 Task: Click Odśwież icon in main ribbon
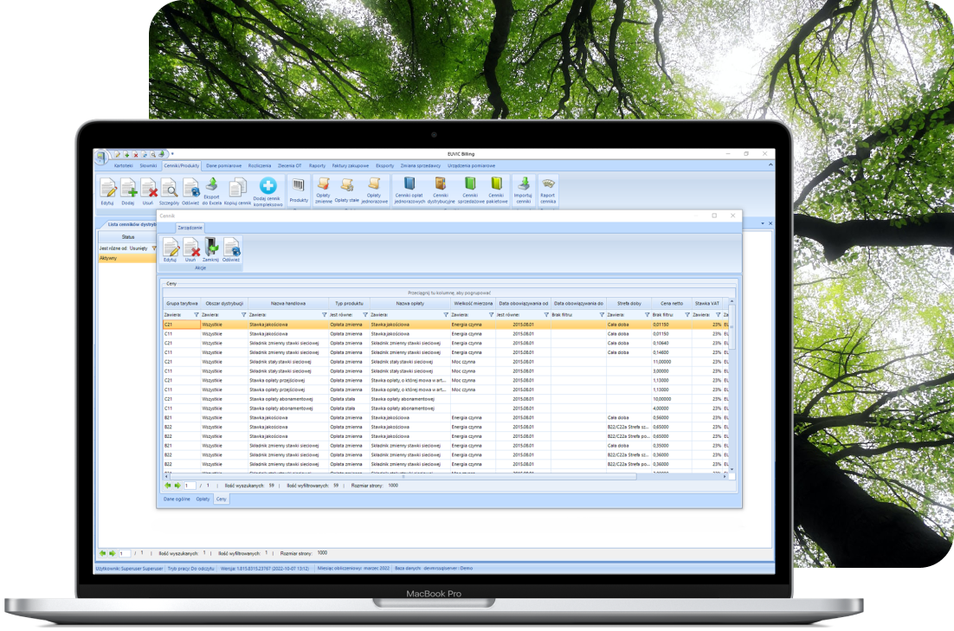tap(190, 188)
